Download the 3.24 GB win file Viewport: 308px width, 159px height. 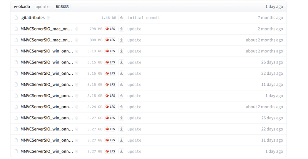121,107
